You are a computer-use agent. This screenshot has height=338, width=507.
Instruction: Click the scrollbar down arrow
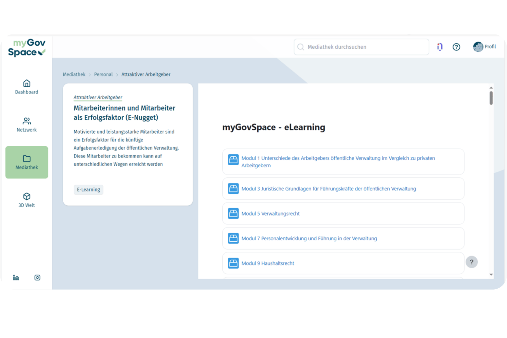(x=491, y=275)
